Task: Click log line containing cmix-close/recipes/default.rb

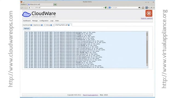Action: [x=64, y=41]
